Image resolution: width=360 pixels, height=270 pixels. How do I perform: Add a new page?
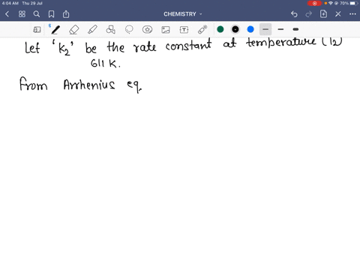tap(323, 14)
